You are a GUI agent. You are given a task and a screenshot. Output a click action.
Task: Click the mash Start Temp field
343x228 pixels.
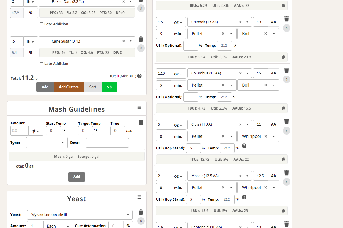tap(54, 131)
